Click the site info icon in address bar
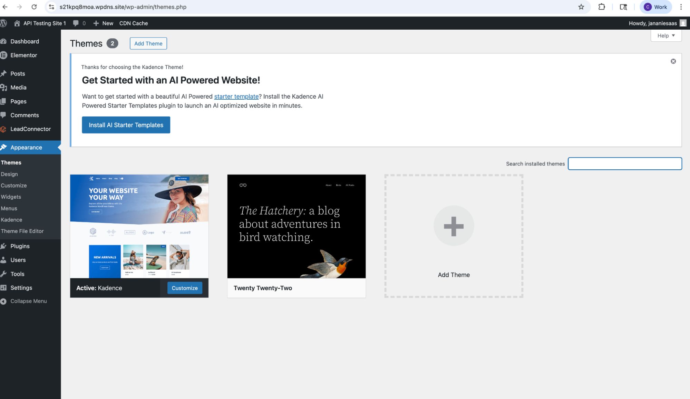Image resolution: width=690 pixels, height=399 pixels. (51, 7)
